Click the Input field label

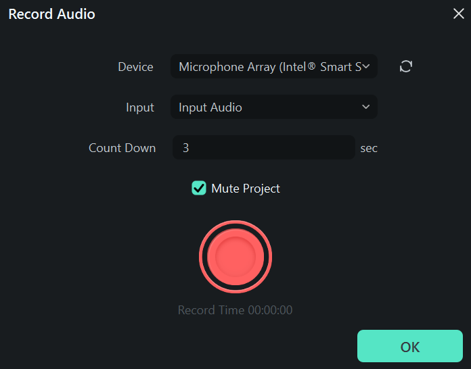[140, 107]
